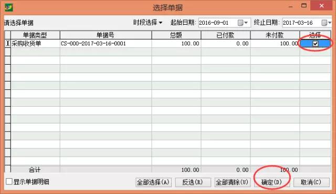Maximize the 选择单据 window
Screen dimensions: 336x194
click(303, 6)
